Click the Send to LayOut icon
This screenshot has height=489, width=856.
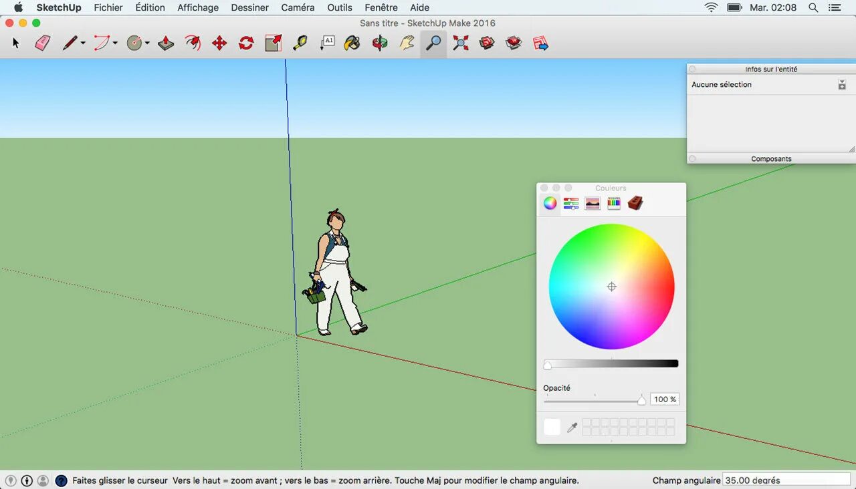(x=540, y=43)
